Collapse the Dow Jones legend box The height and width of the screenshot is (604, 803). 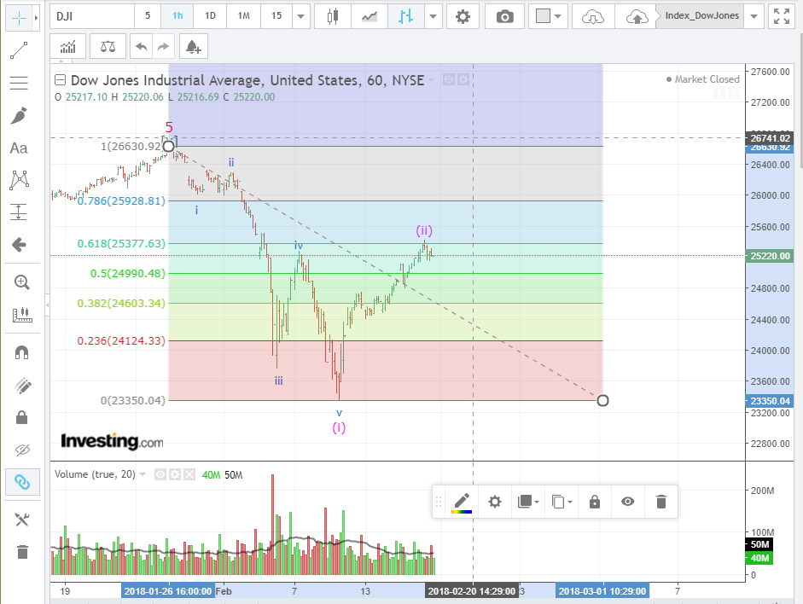(61, 80)
